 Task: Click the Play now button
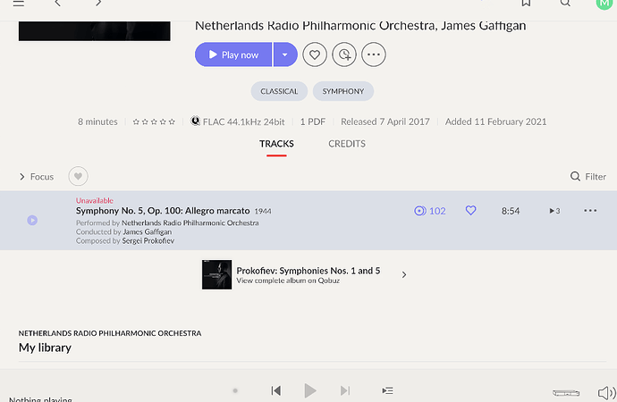233,54
